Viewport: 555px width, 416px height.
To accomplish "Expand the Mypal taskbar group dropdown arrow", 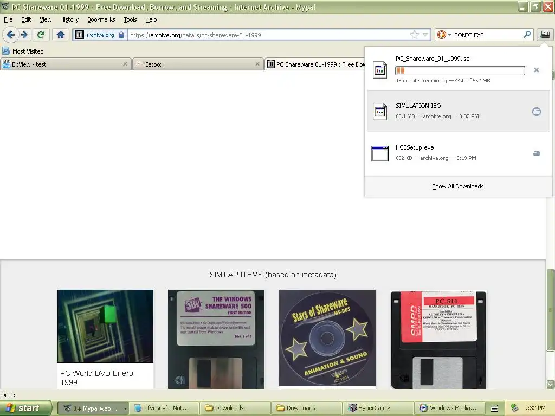I will pyautogui.click(x=125, y=408).
